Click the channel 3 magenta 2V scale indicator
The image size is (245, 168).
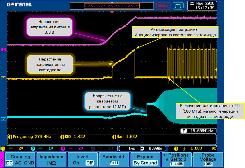(72, 148)
